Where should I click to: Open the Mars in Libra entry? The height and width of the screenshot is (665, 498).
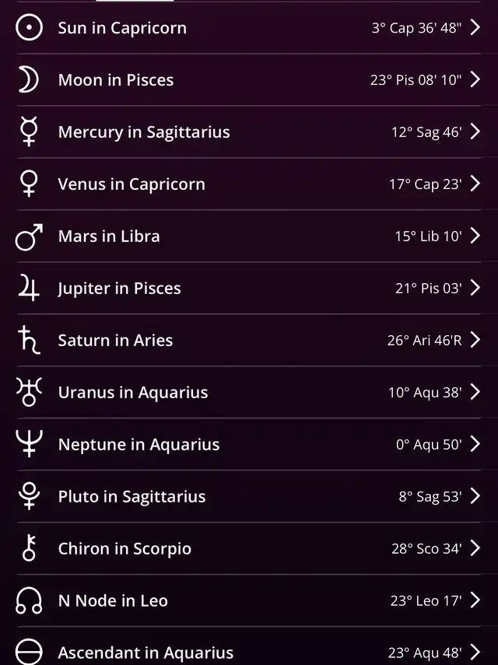tap(249, 236)
